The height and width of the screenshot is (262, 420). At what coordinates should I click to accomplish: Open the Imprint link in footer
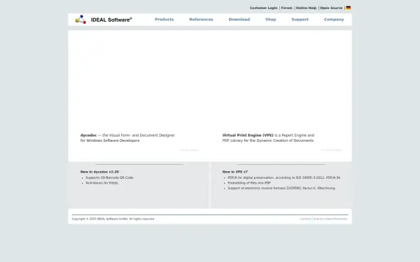pos(318,219)
